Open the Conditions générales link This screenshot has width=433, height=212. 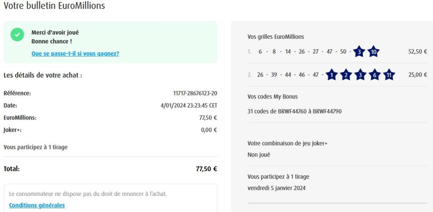(x=37, y=205)
